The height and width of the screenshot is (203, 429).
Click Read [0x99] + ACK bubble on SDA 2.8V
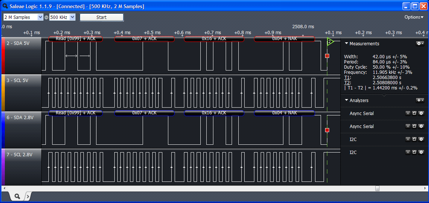(x=76, y=113)
